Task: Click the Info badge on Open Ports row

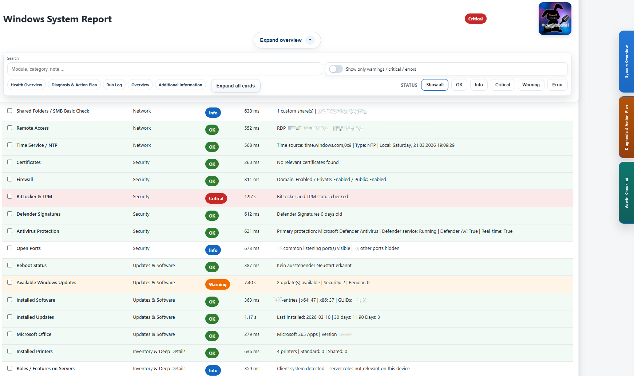Action: (213, 250)
